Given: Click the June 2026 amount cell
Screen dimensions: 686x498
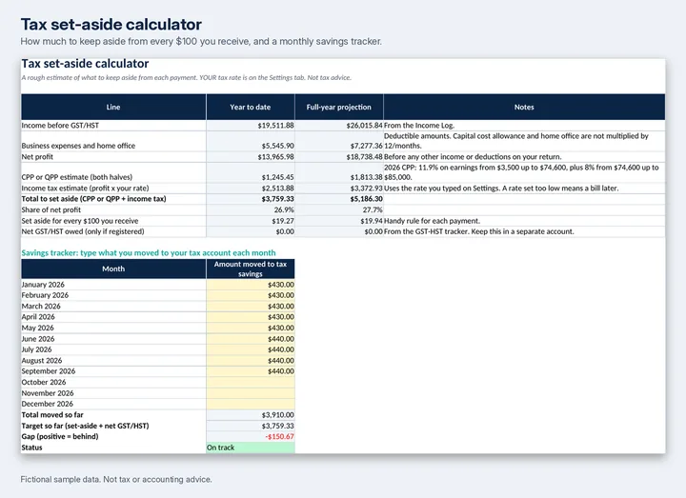Looking at the screenshot, I should pyautogui.click(x=251, y=339).
